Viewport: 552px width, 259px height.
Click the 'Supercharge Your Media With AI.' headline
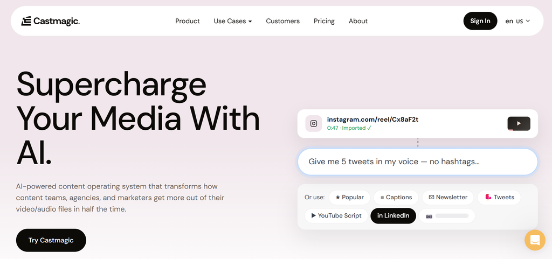[138, 118]
